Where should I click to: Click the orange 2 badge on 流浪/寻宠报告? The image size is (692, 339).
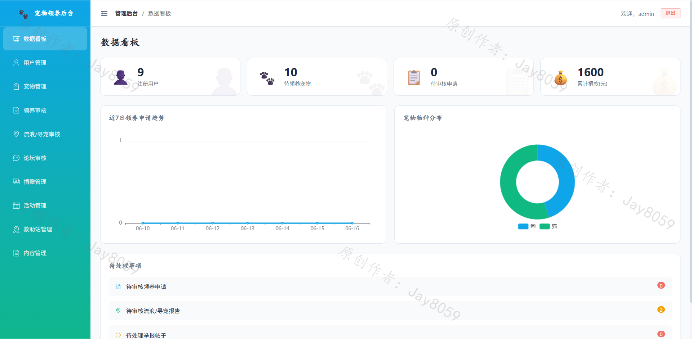pos(661,309)
